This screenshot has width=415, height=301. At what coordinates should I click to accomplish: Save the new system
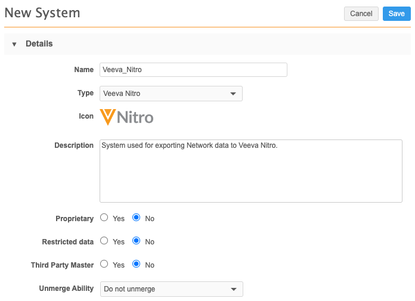[397, 14]
